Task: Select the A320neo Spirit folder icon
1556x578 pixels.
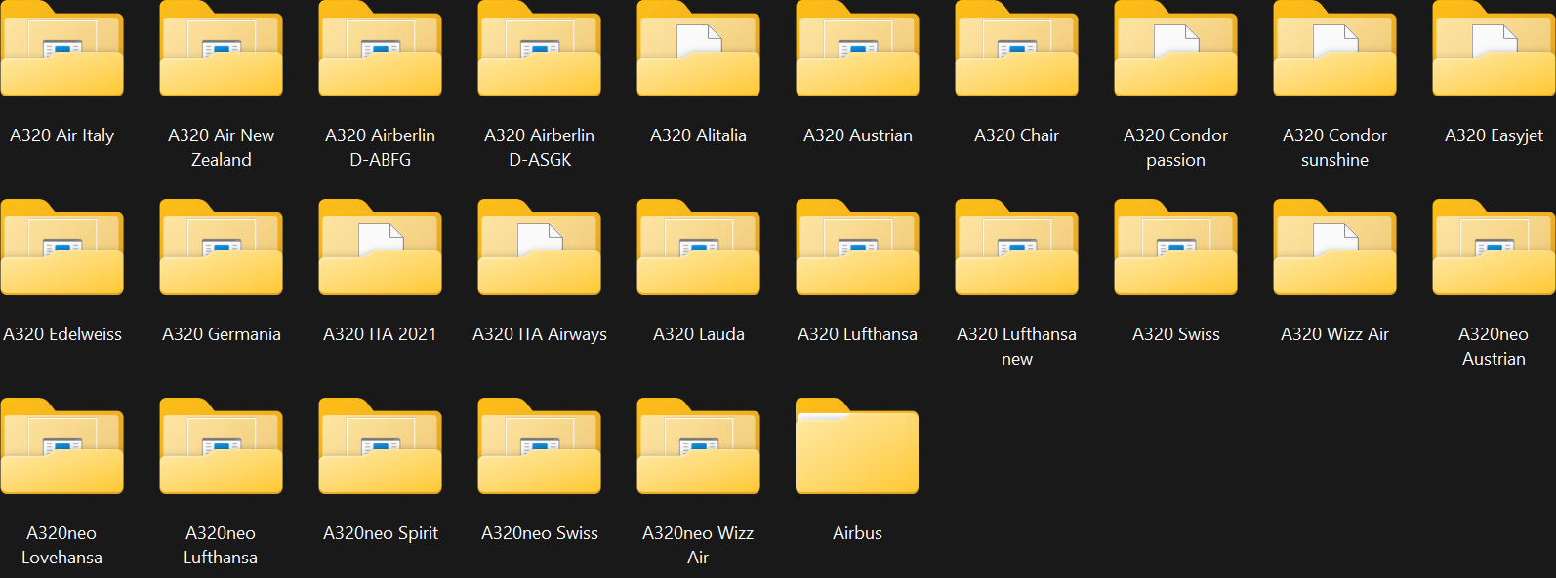Action: 381,446
